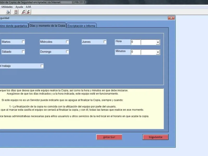
Task: Open the calendar icon showing 15
Action: point(16,12)
